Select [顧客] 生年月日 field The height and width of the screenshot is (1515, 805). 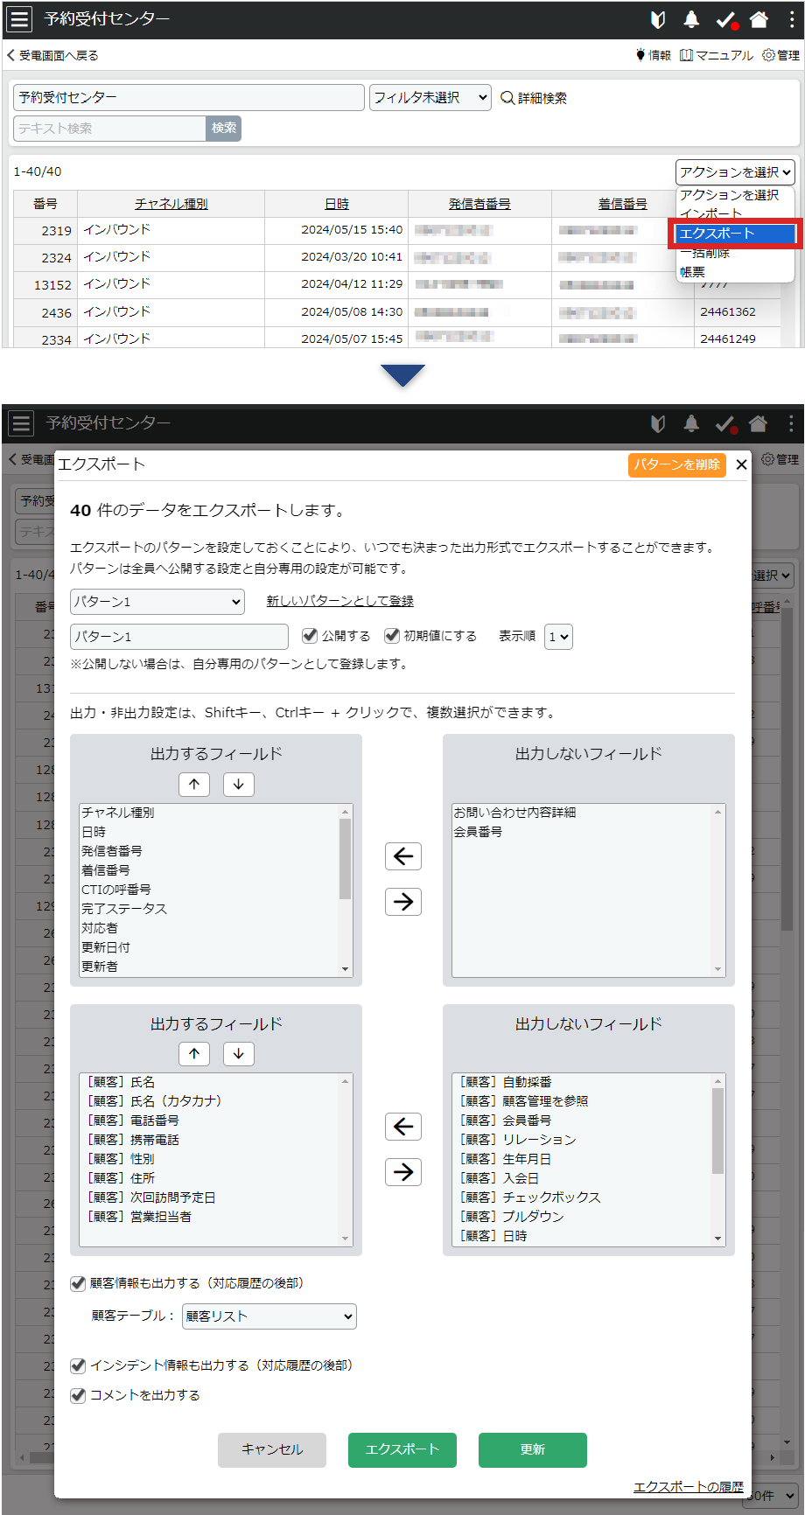582,1159
